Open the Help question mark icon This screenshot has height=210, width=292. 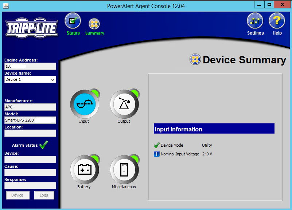[x=277, y=21]
